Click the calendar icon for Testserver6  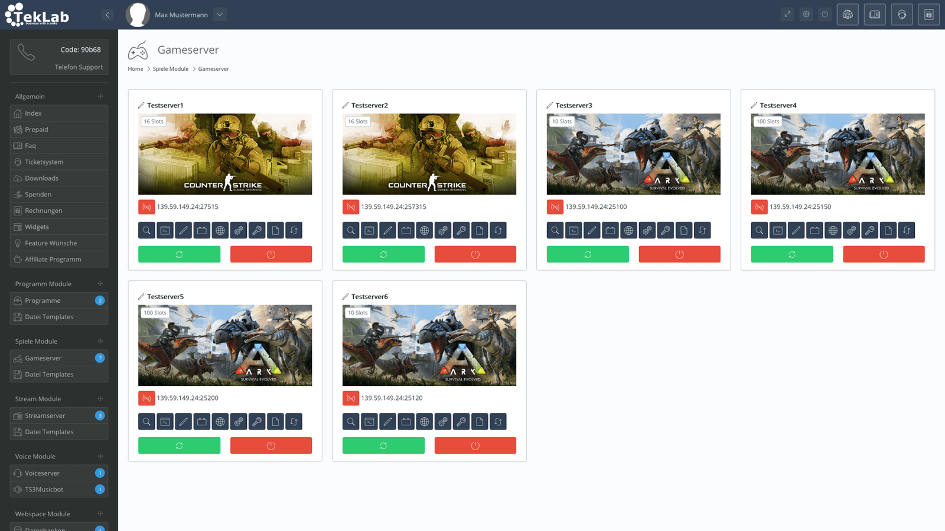(x=406, y=422)
